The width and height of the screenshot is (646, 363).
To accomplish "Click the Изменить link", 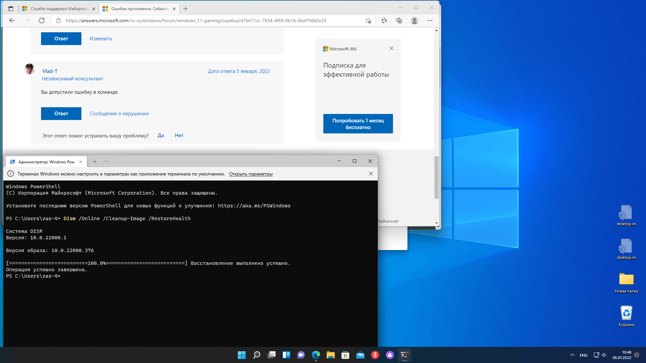I will pyautogui.click(x=101, y=39).
